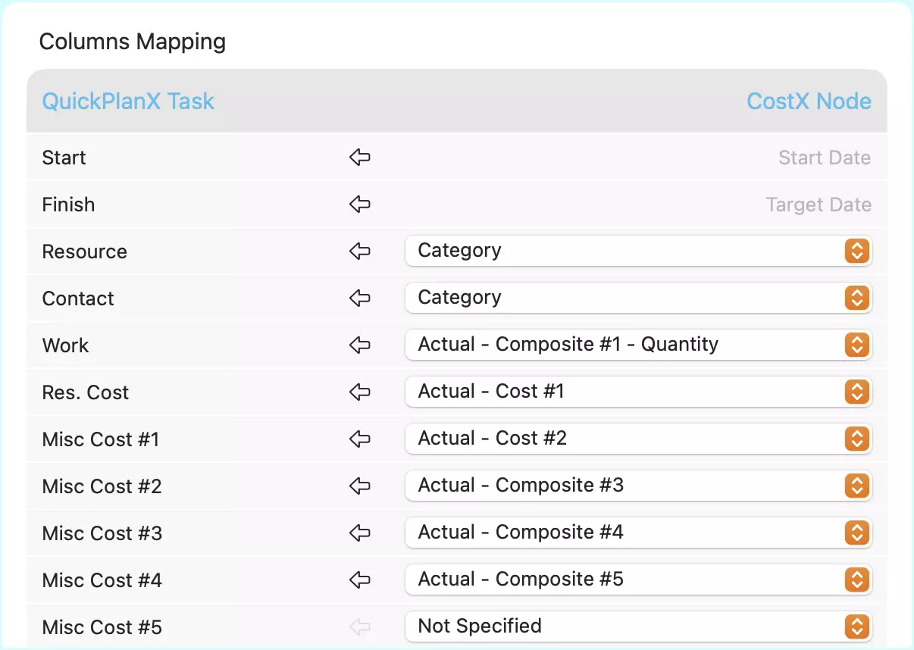Image resolution: width=914 pixels, height=650 pixels.
Task: Select the Target Date field on the Finish row
Action: (819, 205)
